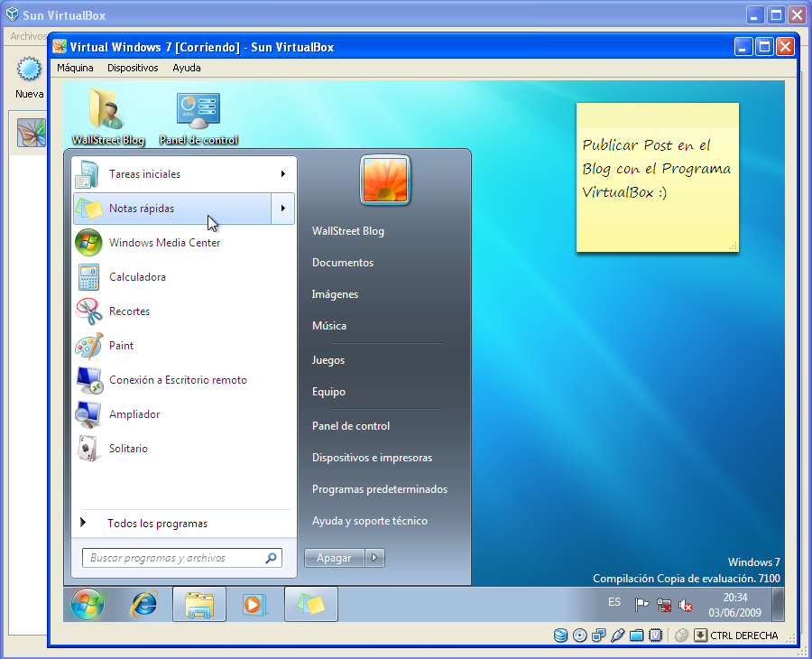Select the virtual machine entry in background list

pyautogui.click(x=29, y=133)
